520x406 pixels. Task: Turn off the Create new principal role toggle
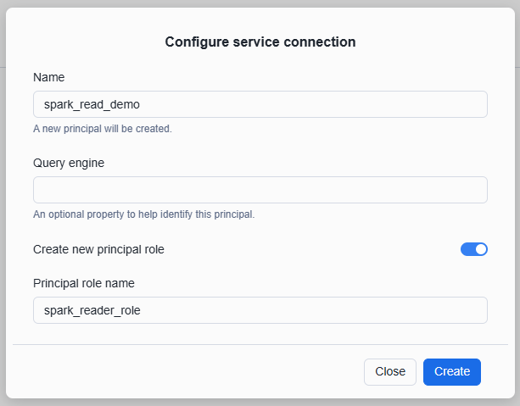pos(473,249)
